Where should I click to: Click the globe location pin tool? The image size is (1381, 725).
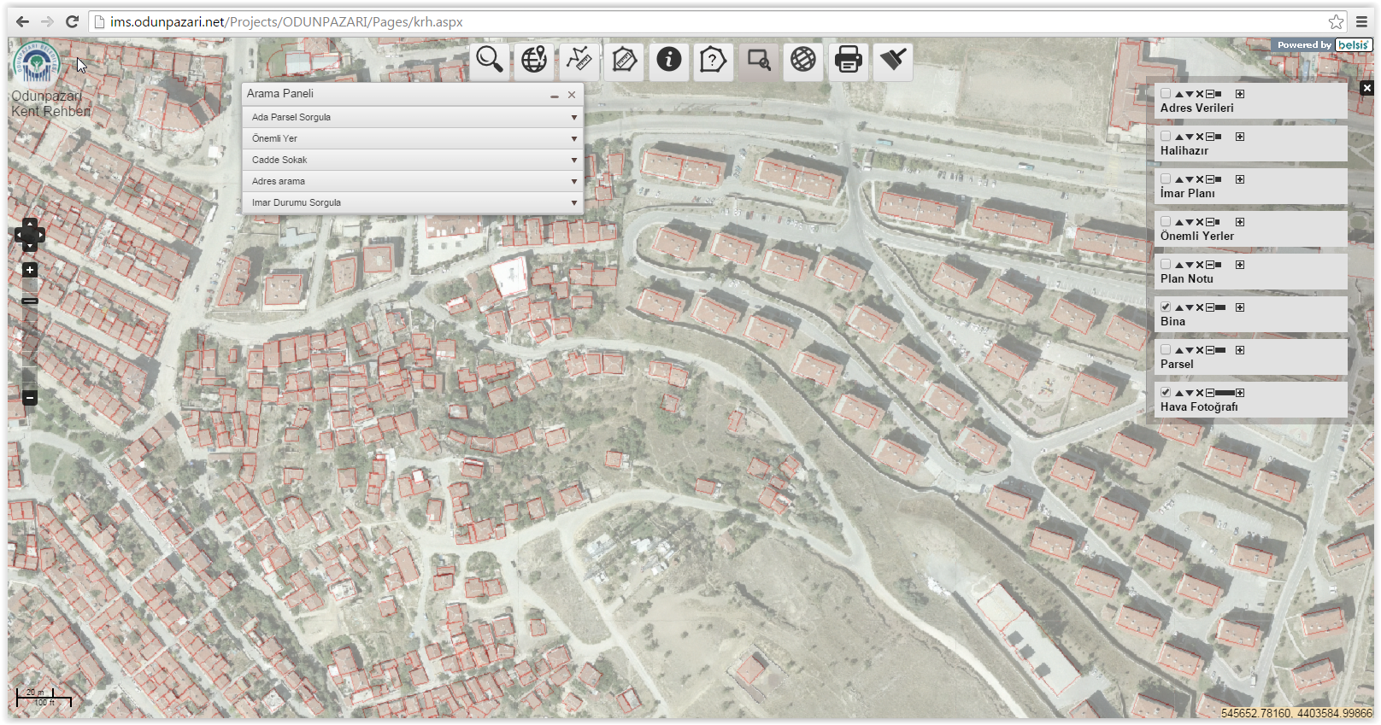point(534,60)
